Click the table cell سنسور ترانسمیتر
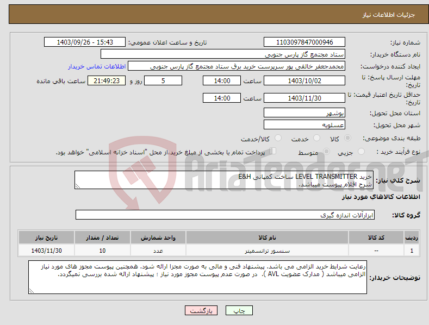This screenshot has height=325, width=429. coord(268,251)
